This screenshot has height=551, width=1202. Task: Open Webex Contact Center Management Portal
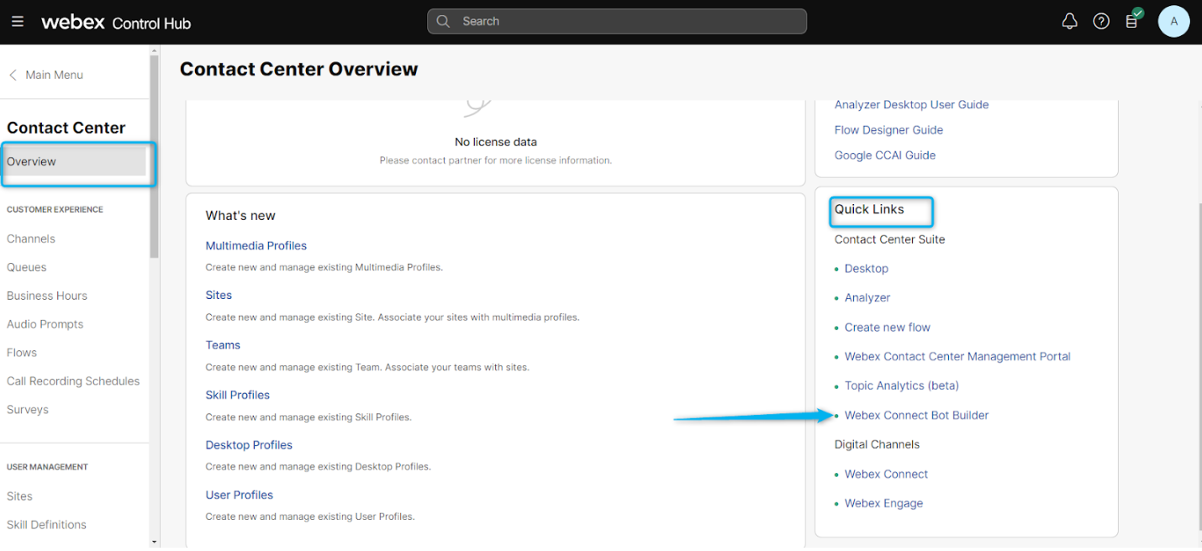click(957, 356)
